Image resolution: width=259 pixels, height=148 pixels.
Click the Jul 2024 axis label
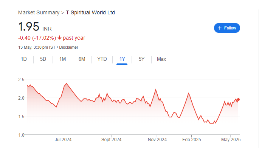coord(63,140)
